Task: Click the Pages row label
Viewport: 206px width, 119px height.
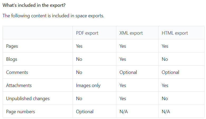Action: [12, 46]
